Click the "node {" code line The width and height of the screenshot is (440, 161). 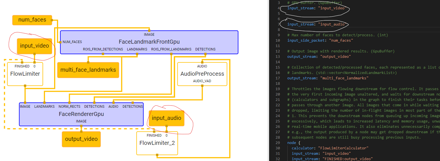click(294, 143)
